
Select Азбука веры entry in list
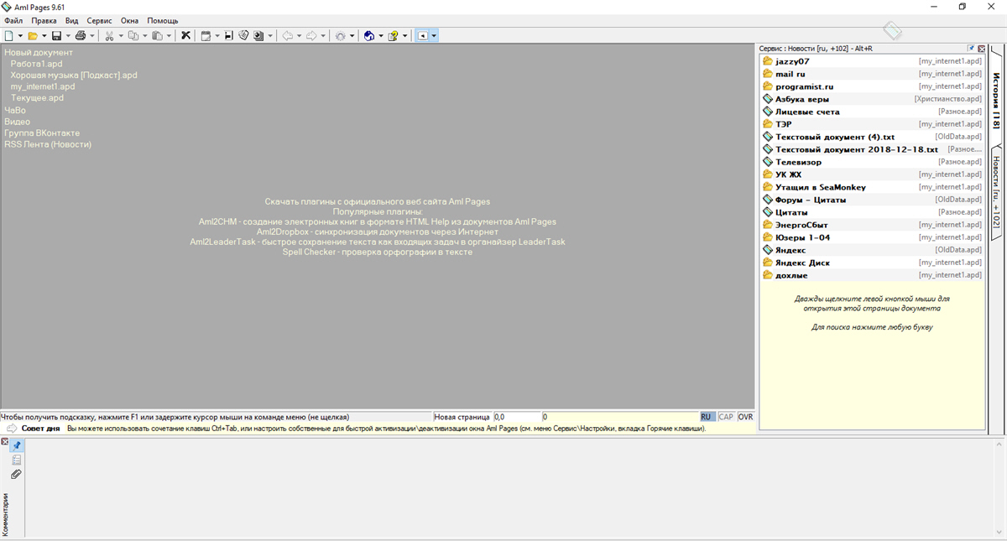872,99
